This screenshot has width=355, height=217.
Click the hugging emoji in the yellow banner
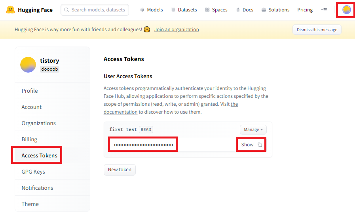[x=147, y=29]
